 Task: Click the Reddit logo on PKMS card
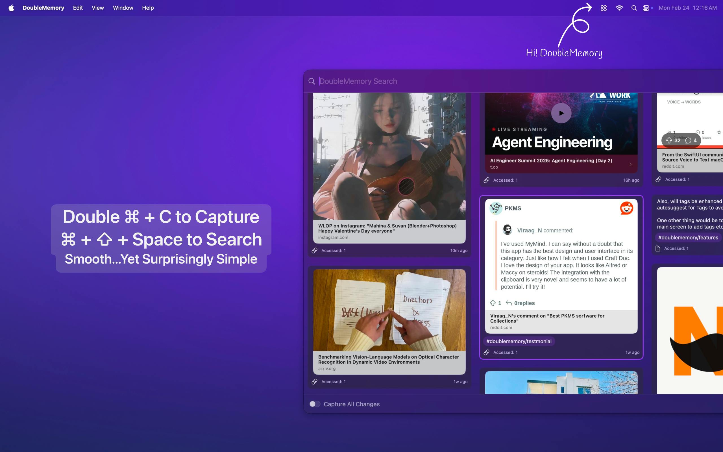point(626,208)
